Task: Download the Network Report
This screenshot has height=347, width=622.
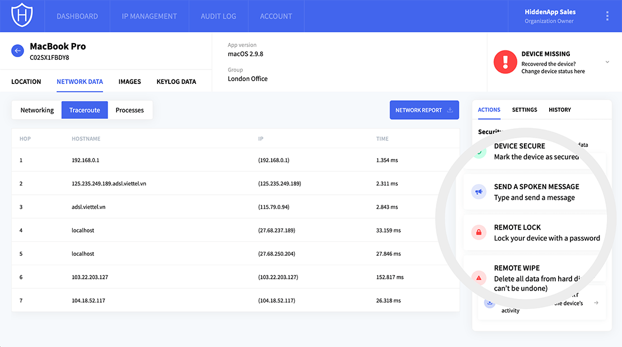Action: 424,110
